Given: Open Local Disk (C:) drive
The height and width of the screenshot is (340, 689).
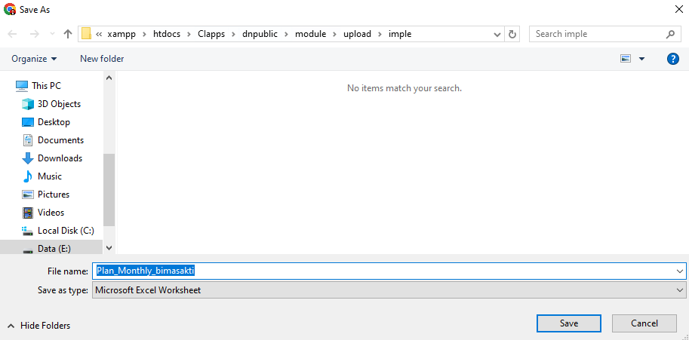Looking at the screenshot, I should pos(66,231).
